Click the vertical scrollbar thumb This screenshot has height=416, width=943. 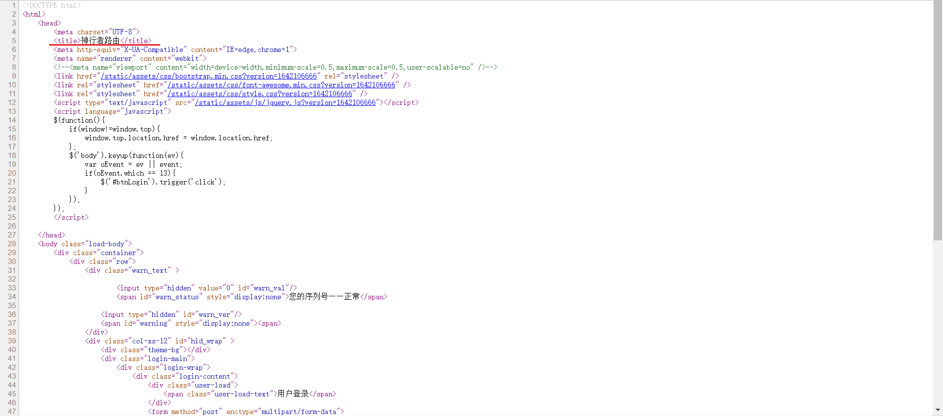[938, 121]
